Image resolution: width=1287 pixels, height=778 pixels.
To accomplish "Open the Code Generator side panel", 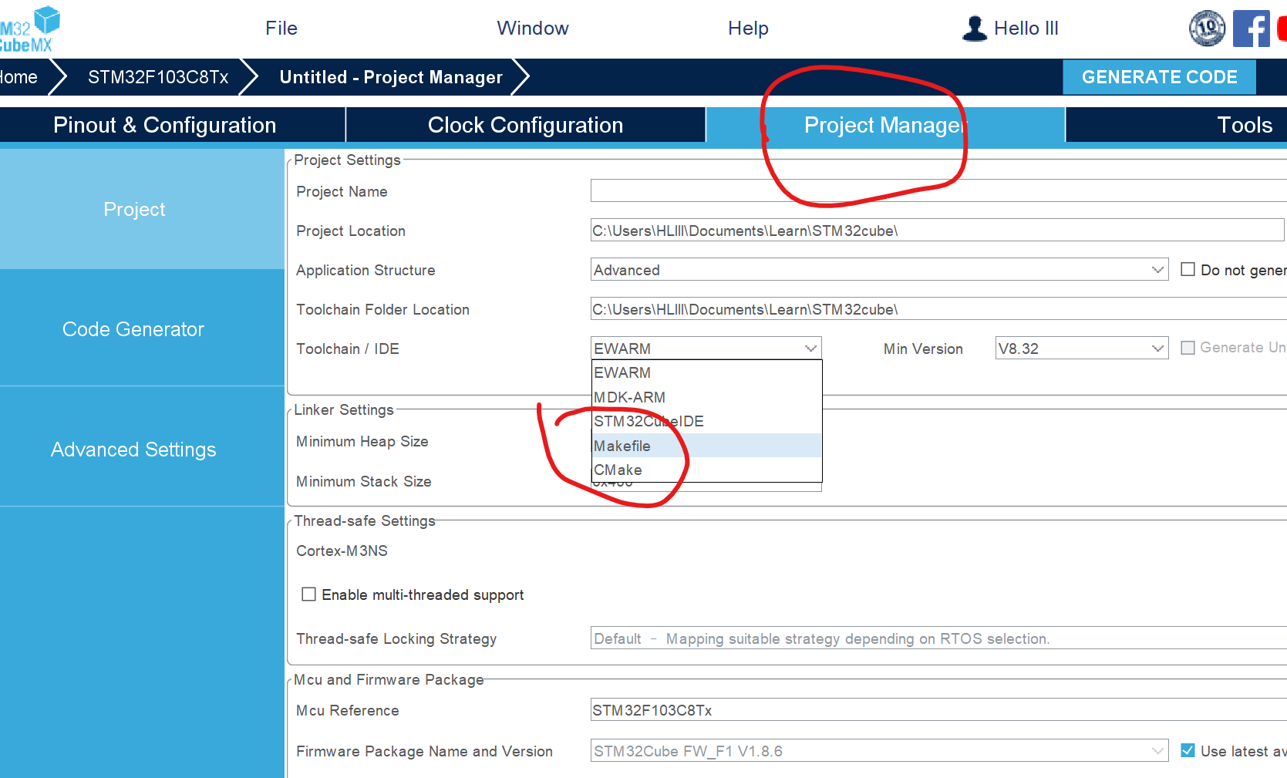I will click(142, 329).
